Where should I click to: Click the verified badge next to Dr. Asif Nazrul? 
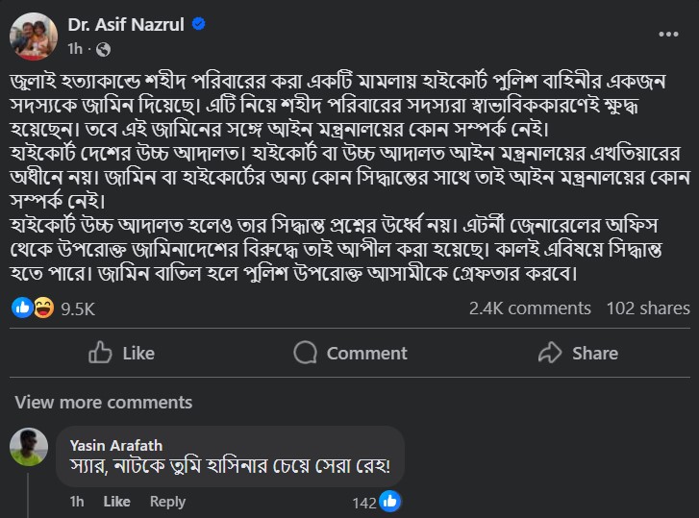coord(199,23)
